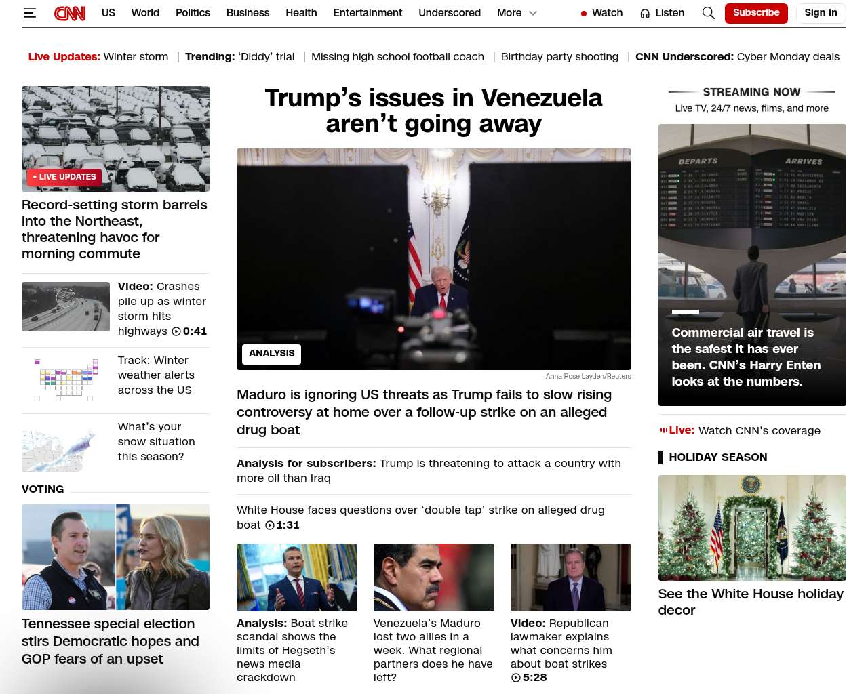Open the Maduro portrait thumbnail
This screenshot has height=694, width=868.
434,577
